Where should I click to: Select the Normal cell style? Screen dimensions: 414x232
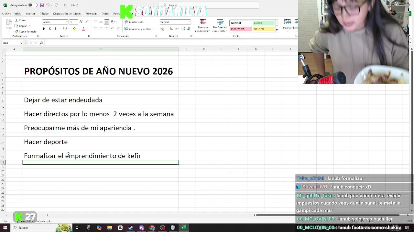pos(241,23)
